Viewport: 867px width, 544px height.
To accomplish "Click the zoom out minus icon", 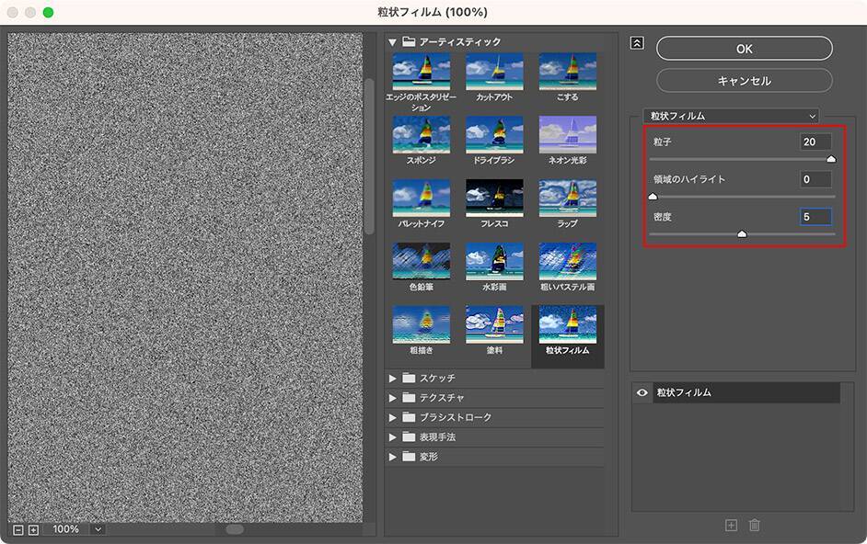I will tap(18, 529).
